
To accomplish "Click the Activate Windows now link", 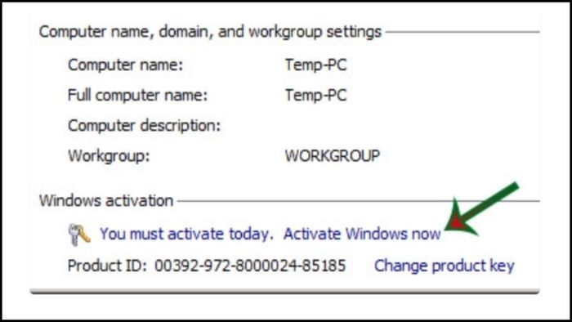I will 362,234.
